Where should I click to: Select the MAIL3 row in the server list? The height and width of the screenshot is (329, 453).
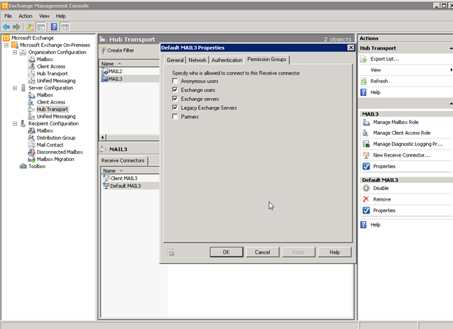coord(130,79)
